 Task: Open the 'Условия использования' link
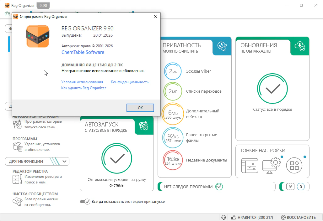click(x=82, y=82)
